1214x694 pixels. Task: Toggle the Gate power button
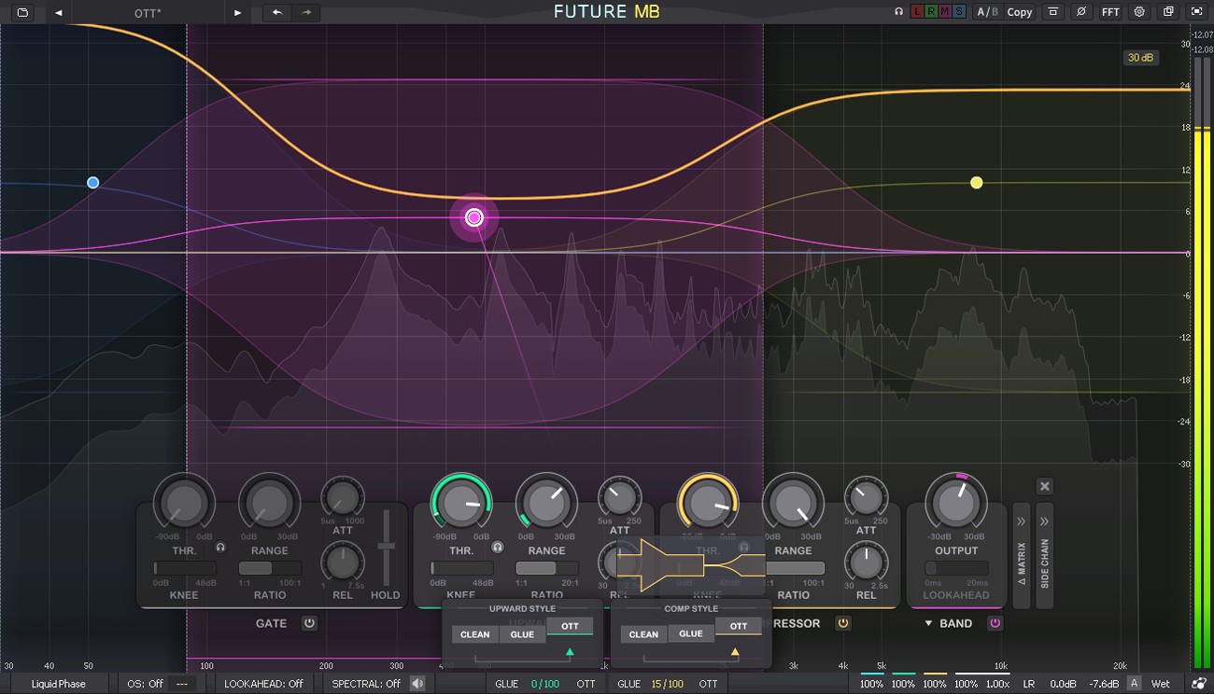tap(309, 623)
